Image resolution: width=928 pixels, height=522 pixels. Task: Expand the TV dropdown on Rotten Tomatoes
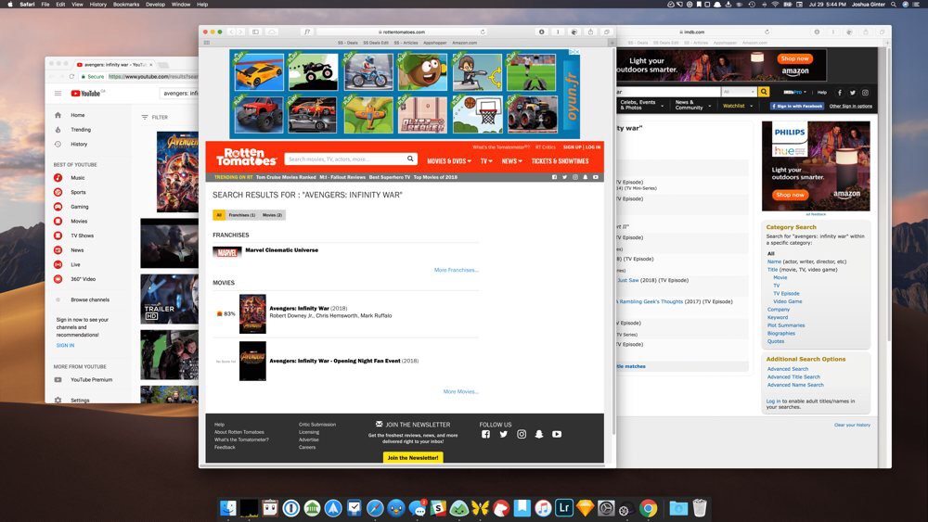point(486,160)
